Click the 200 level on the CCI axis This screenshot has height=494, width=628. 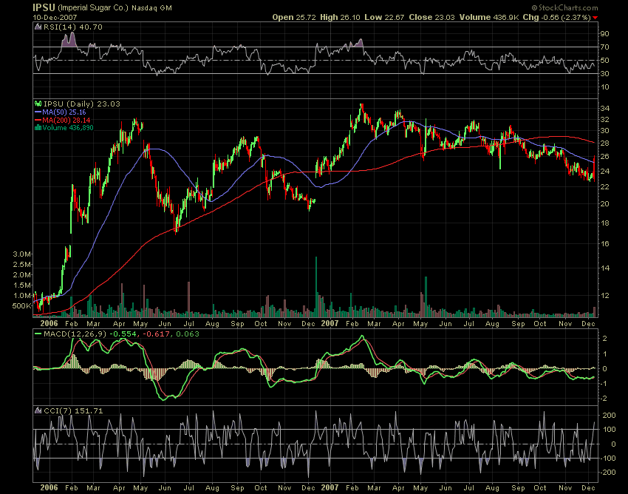(609, 415)
